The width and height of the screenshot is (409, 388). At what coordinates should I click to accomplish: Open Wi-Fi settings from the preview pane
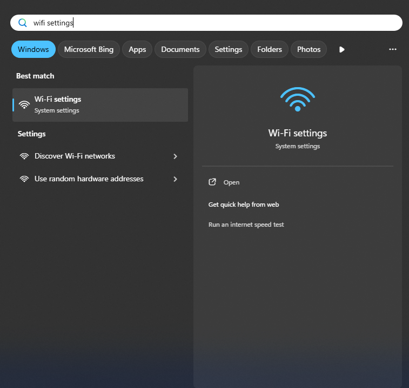(x=231, y=182)
